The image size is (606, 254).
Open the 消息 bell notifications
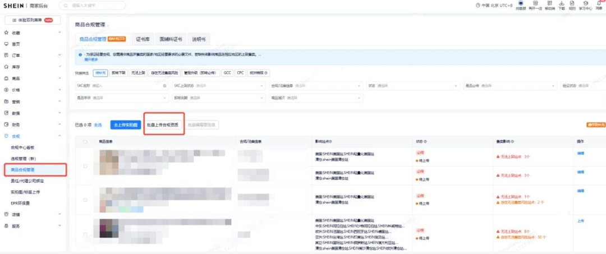click(599, 3)
